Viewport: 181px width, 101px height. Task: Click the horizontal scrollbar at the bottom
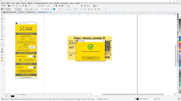tap(133, 95)
